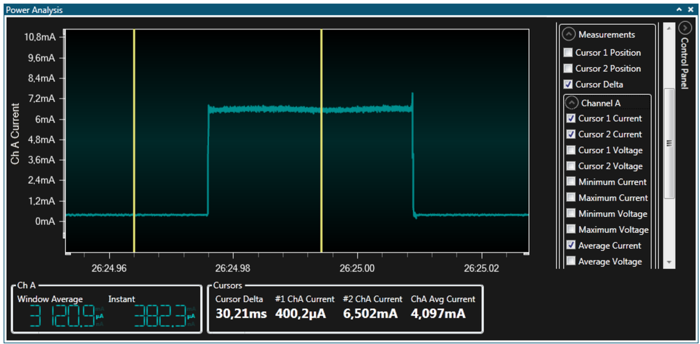Select the first yellow cursor line

tap(134, 141)
